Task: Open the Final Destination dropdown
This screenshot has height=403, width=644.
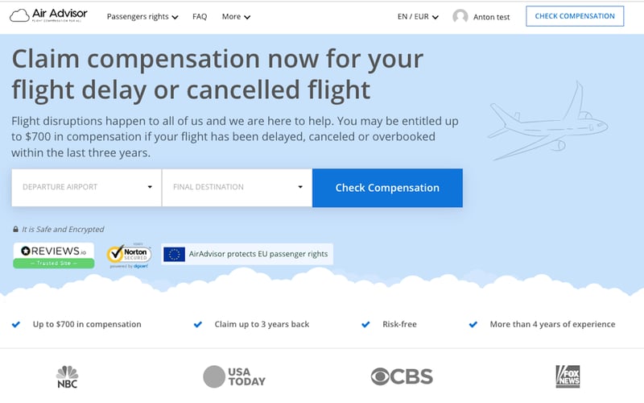Action: coord(237,187)
